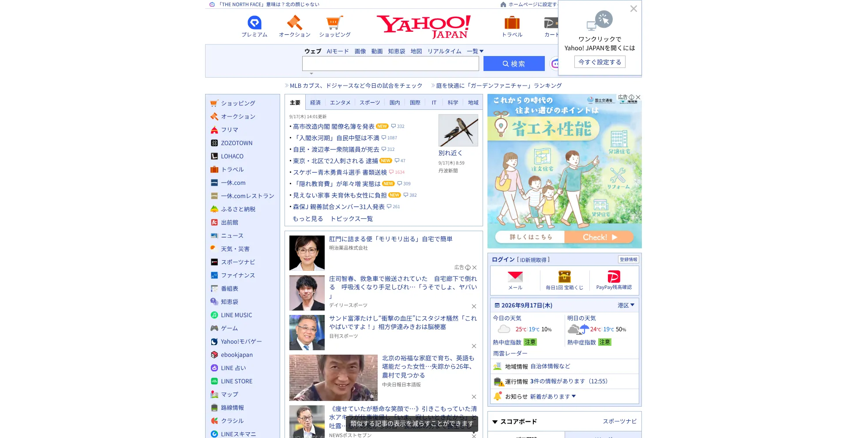
Task: Click the 検索 search button
Action: (514, 64)
